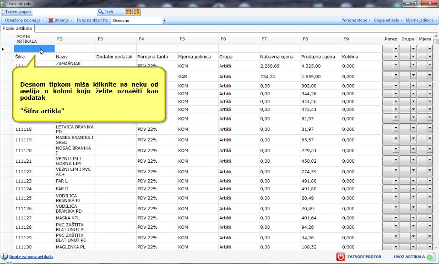The height and width of the screenshot is (264, 439).
Task: Click into the Traženi pojam search field
Action: pos(64,12)
